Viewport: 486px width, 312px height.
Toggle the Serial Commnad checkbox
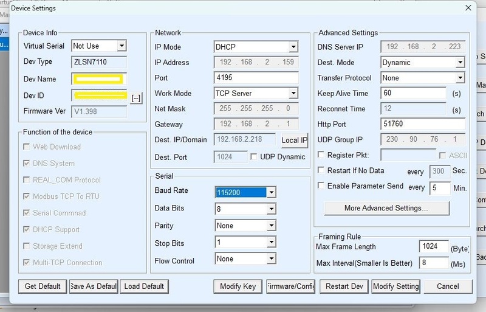coord(27,213)
